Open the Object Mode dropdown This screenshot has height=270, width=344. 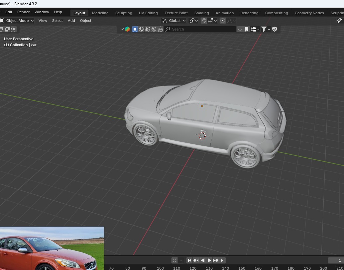click(17, 21)
